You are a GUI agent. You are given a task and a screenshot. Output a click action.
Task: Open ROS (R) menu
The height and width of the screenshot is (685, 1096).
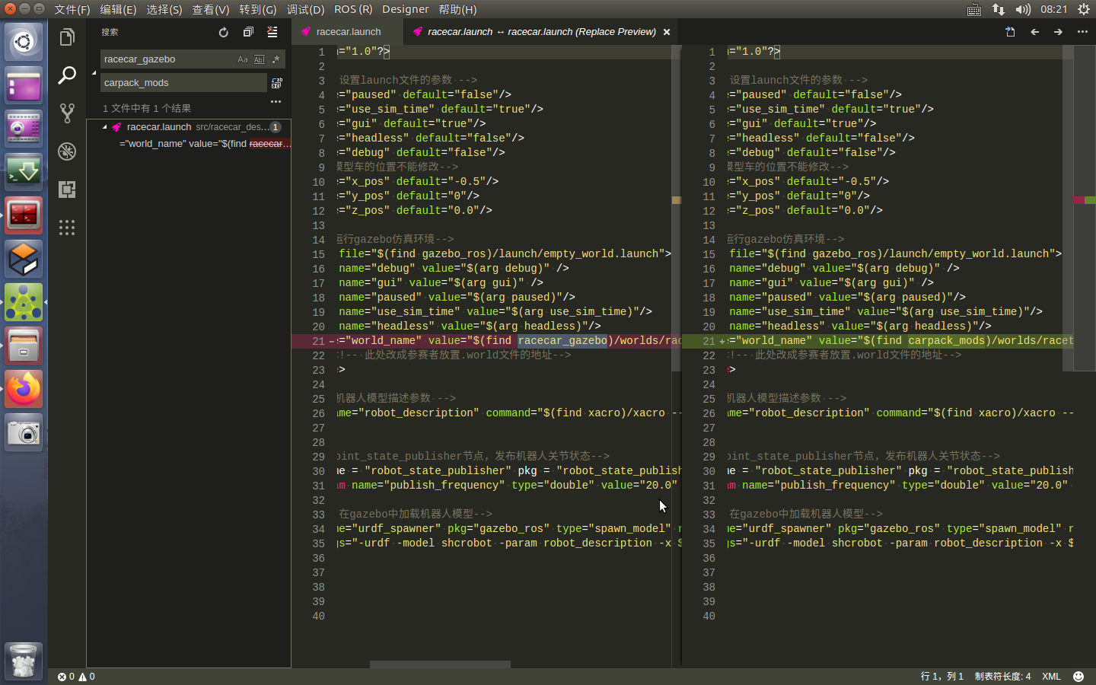pos(353,9)
